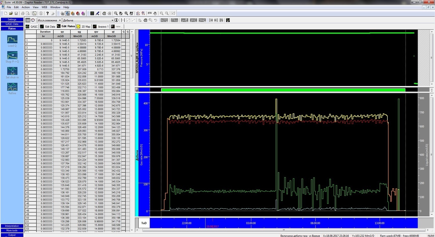Select table row number 10
The height and width of the screenshot is (237, 435).
pos(31,73)
